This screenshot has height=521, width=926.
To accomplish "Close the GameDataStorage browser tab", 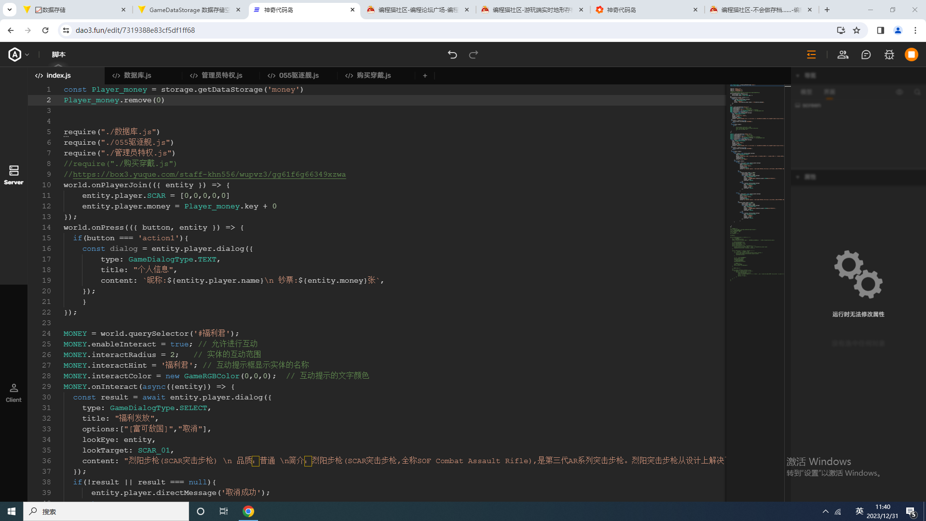I will tap(238, 10).
